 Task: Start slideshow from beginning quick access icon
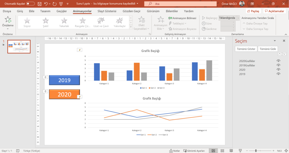(61, 4)
